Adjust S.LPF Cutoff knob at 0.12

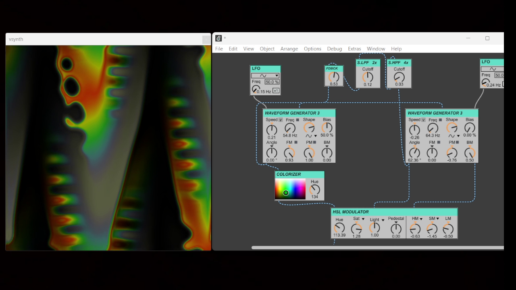tap(368, 77)
